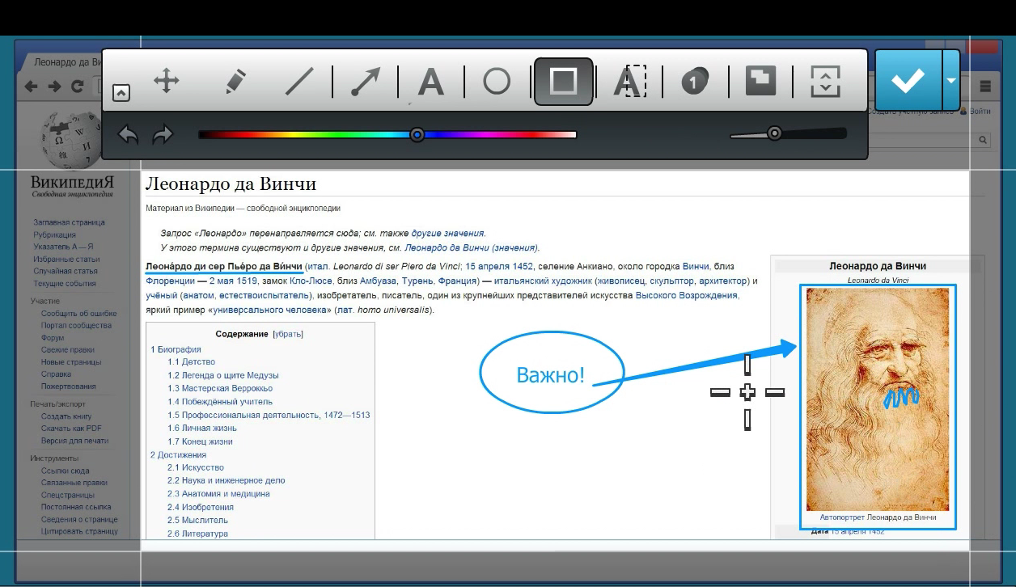Select the Arrow drawing tool
The height and width of the screenshot is (587, 1016).
364,82
